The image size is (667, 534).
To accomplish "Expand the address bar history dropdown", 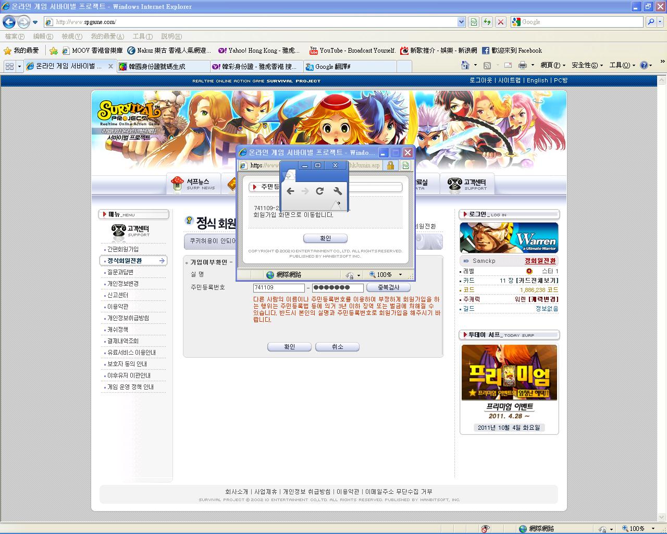I will 461,22.
